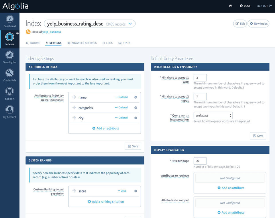Click the Query words interpretation label
The width and height of the screenshot is (275, 218).
coord(179,118)
